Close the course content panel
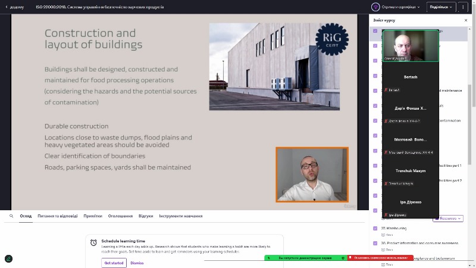 pos(466,20)
